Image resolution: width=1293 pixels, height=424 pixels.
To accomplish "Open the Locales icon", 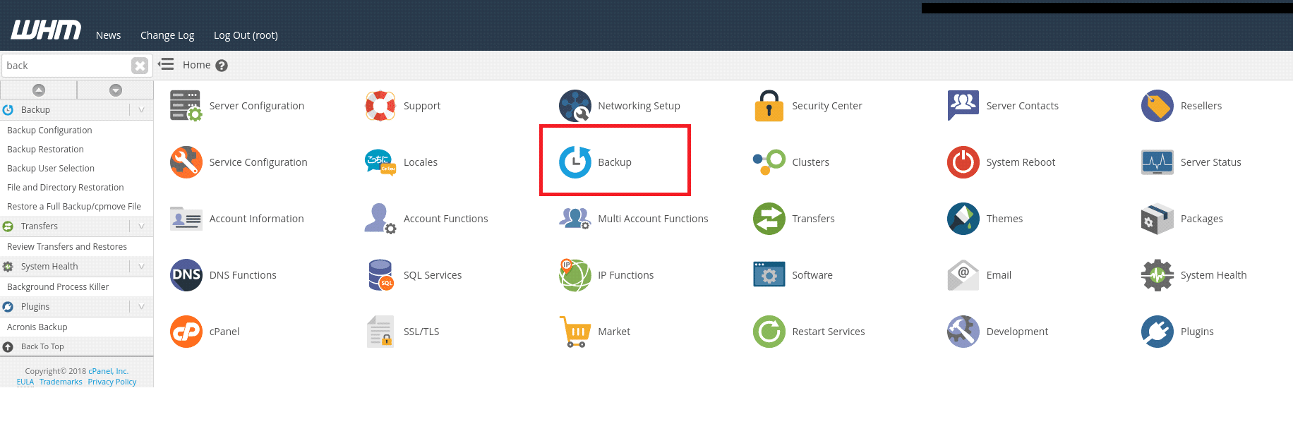I will [380, 162].
